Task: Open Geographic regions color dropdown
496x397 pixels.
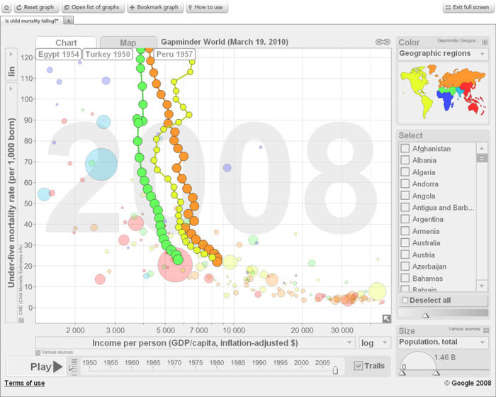Action: coord(443,54)
